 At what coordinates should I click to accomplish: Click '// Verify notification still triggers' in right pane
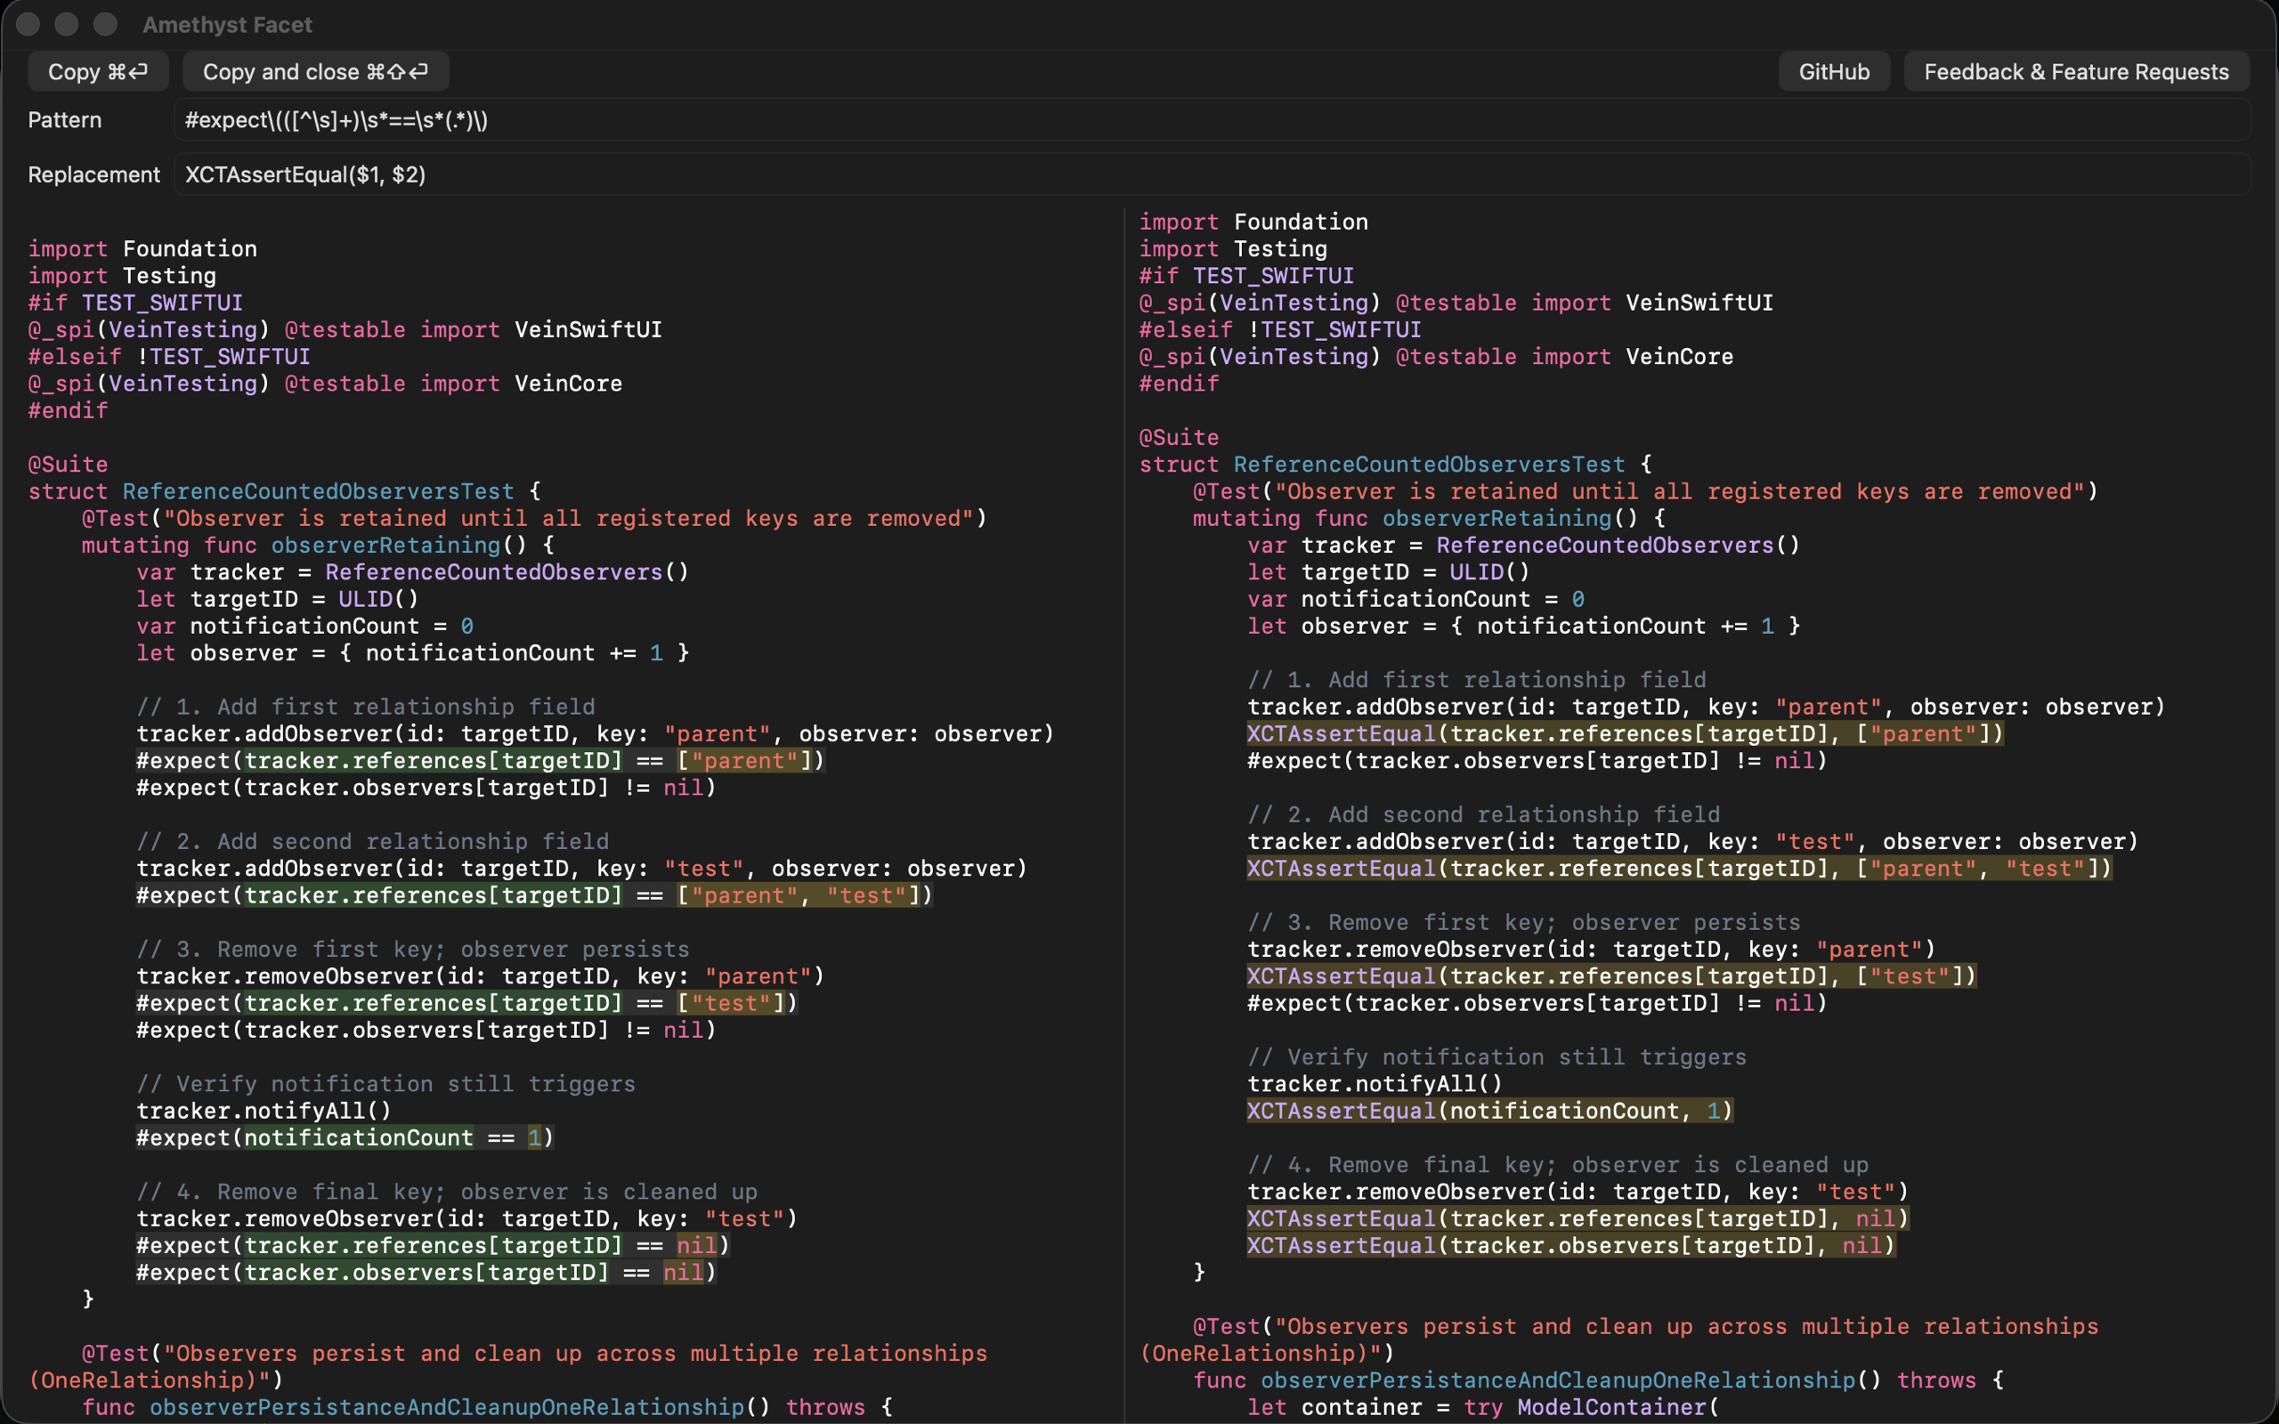1496,1056
